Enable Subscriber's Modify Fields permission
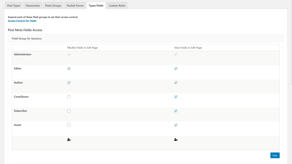This screenshot has height=164, width=292. pos(69,111)
